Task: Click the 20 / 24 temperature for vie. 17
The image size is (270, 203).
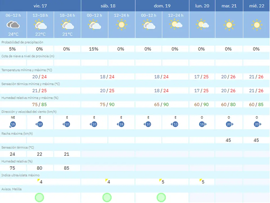Action: 39,77
